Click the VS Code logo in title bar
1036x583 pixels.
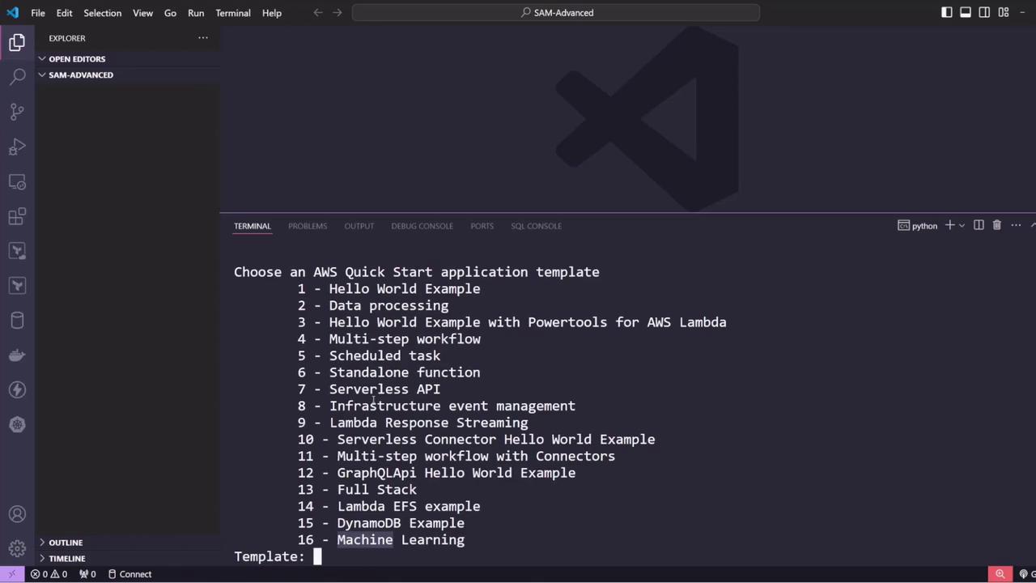coord(12,13)
